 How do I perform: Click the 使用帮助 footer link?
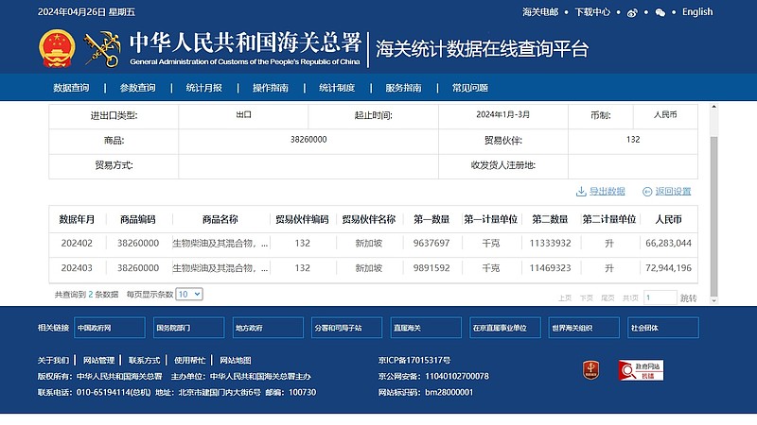(190, 361)
